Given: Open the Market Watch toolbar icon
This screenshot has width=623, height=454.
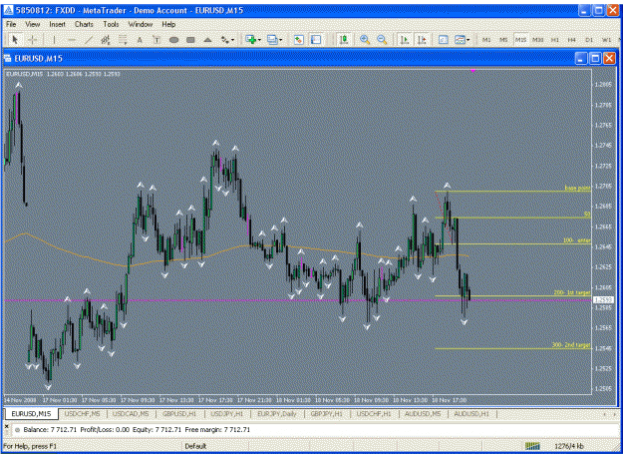Looking at the screenshot, I should click(298, 39).
